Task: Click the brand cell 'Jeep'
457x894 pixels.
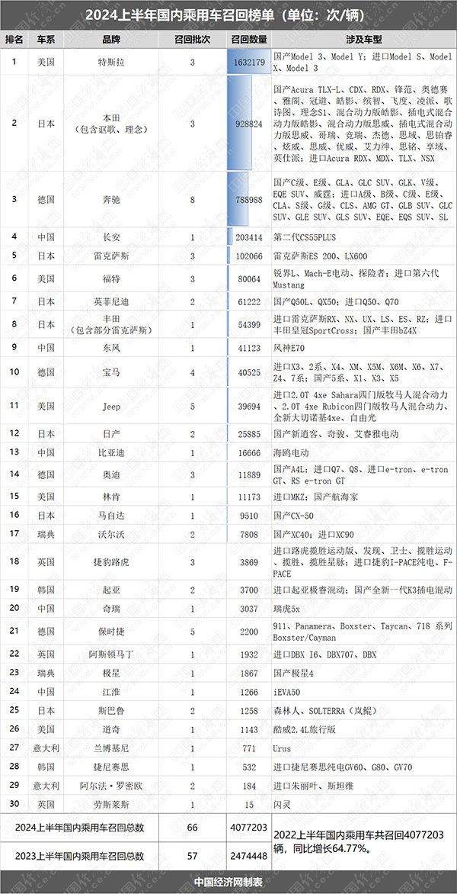Action: [111, 406]
